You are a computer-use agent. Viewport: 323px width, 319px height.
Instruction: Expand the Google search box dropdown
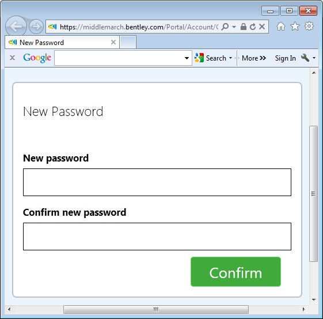(x=187, y=58)
